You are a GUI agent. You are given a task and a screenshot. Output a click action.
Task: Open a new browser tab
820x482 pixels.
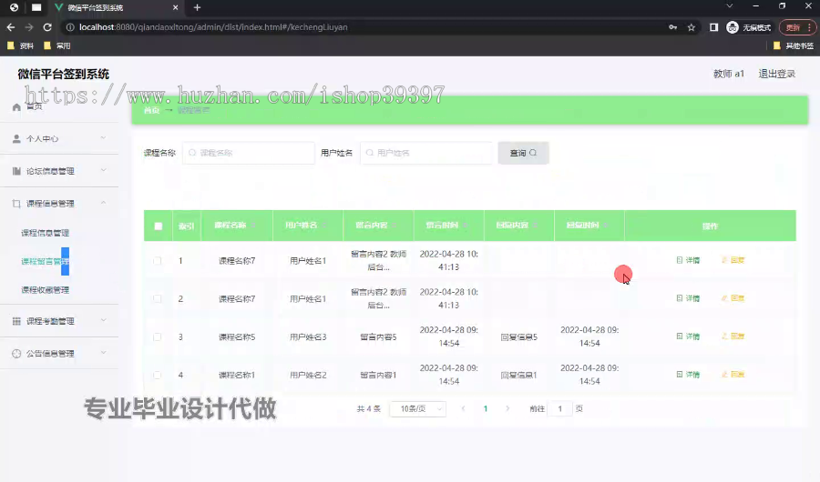point(197,8)
